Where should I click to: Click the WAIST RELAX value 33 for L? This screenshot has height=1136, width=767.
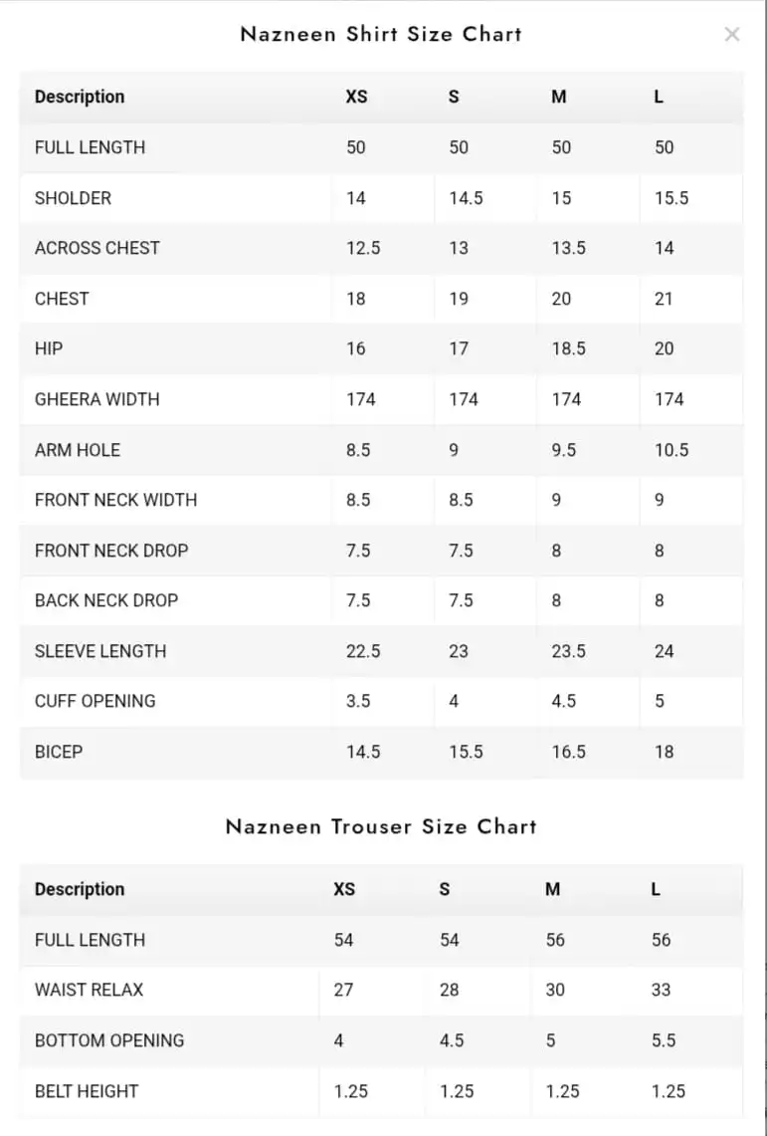tap(662, 990)
